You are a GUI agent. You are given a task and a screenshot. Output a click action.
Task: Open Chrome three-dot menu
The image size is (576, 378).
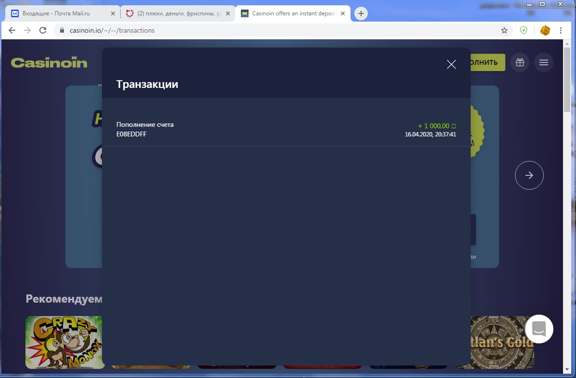point(561,30)
